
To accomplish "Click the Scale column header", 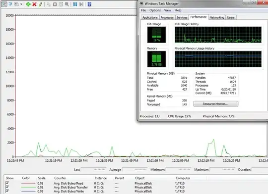I will (x=42, y=178).
